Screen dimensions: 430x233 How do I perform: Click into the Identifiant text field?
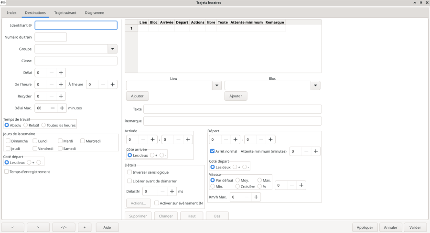76,25
